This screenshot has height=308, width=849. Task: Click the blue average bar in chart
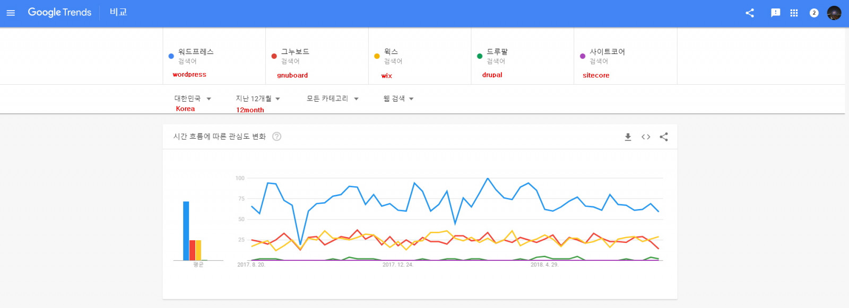coord(186,231)
